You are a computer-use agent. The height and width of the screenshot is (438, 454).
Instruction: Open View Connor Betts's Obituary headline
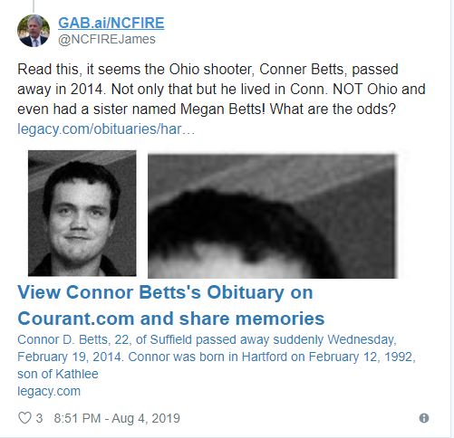click(x=165, y=292)
